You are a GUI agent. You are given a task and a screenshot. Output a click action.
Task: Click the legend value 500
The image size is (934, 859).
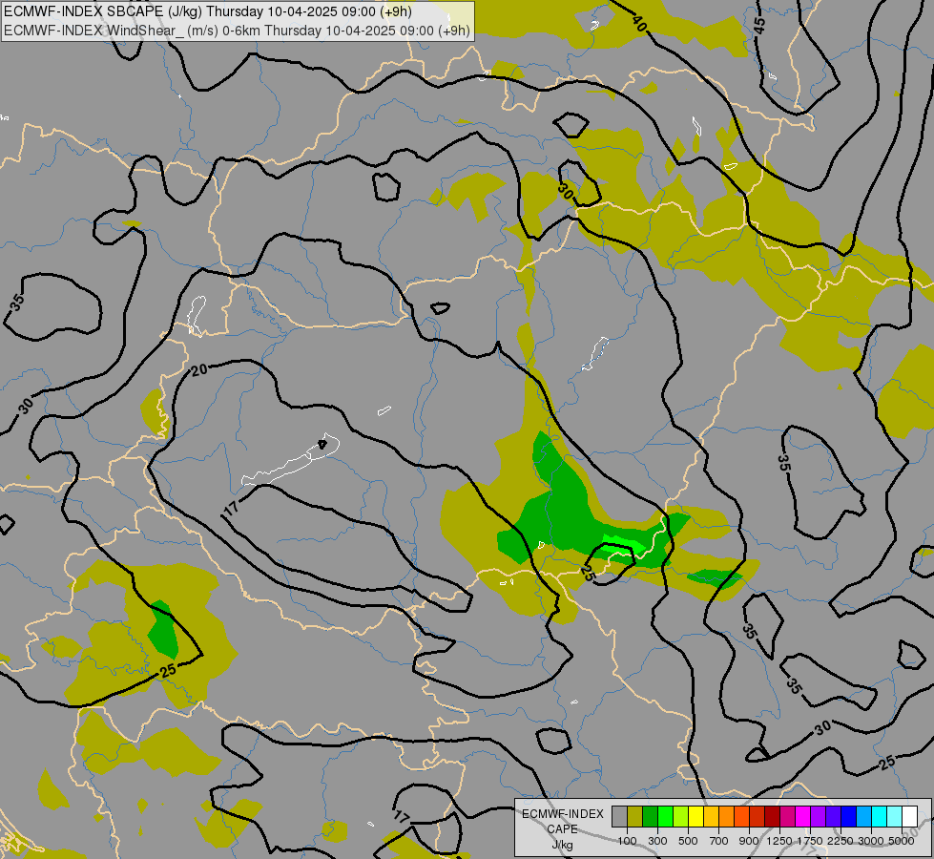[x=688, y=841]
